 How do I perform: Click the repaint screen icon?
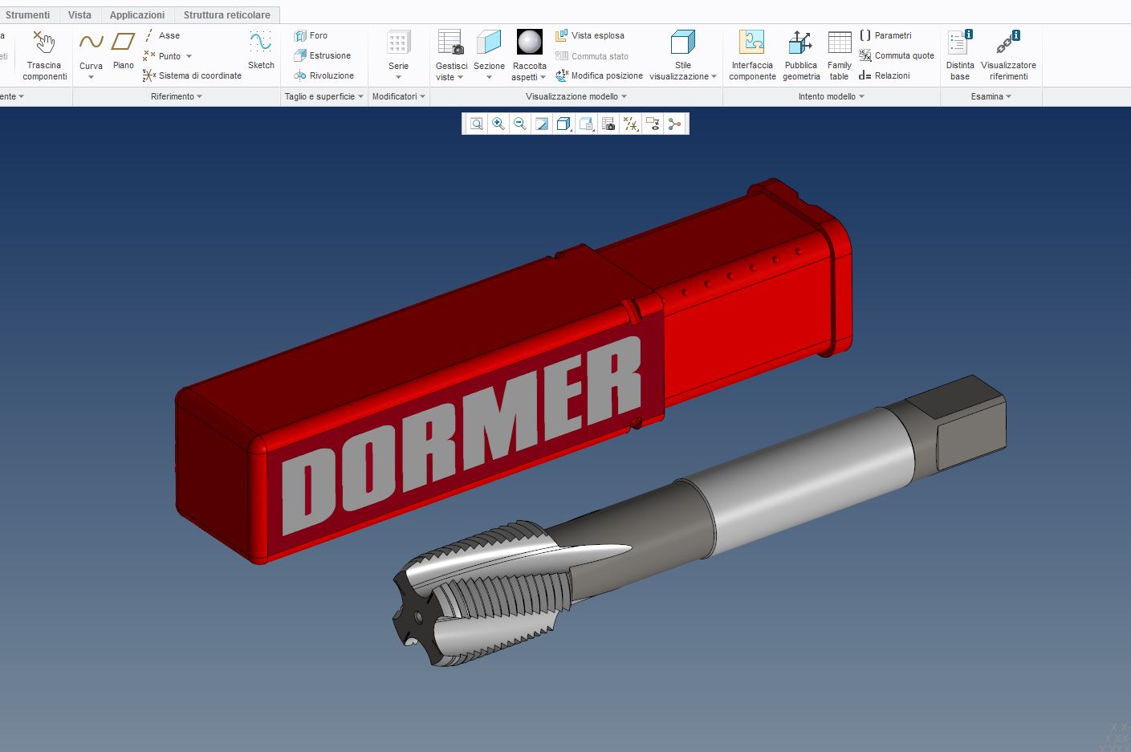point(542,124)
